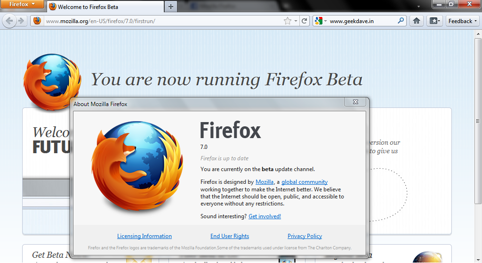Open the orange Firefox menu button
Viewport: 482px width, 263px height.
[x=22, y=4]
